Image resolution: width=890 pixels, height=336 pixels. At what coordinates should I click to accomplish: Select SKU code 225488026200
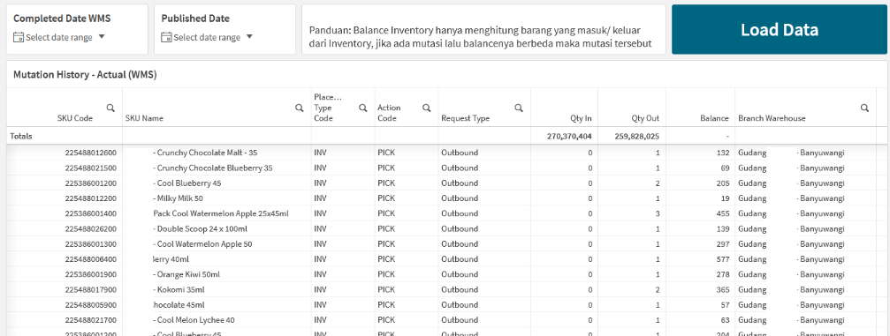pos(91,229)
